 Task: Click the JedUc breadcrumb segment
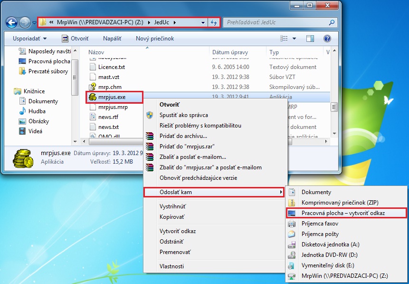tap(162, 22)
